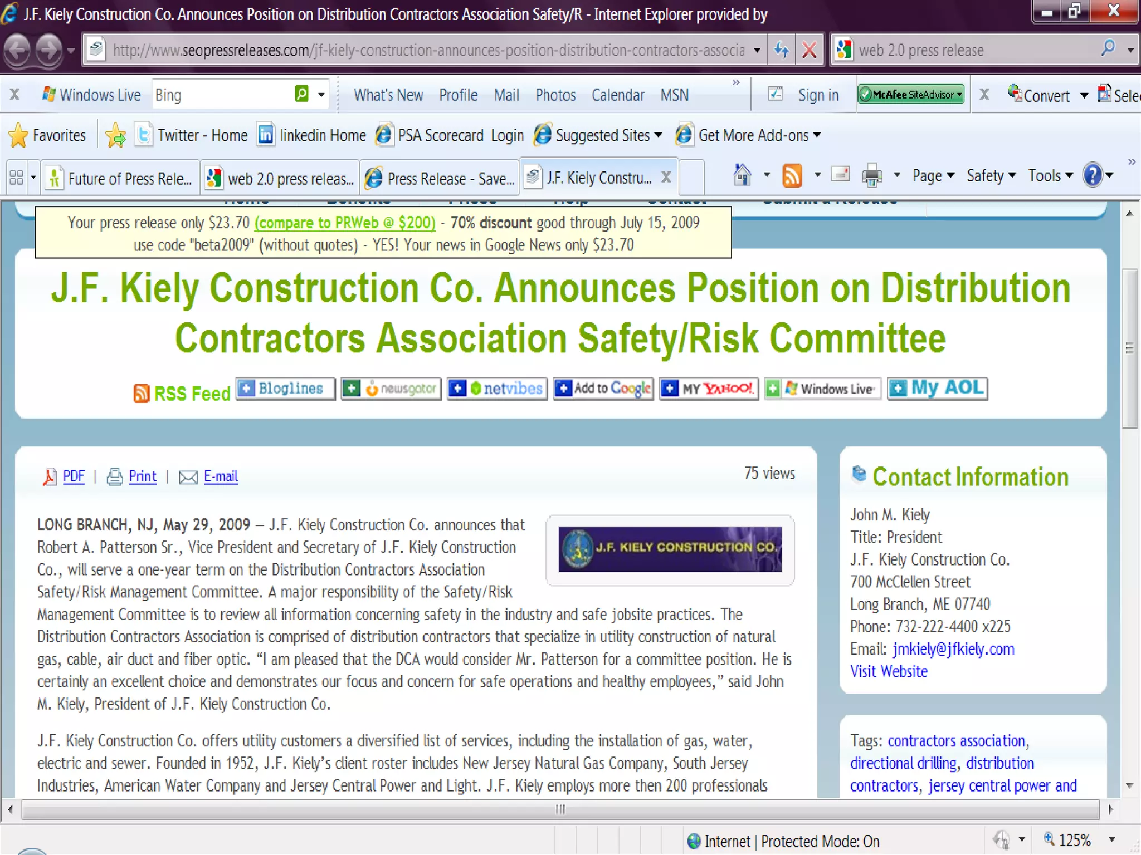Screen dimensions: 1141x855
Task: Toggle the checkbox beside Sign in
Action: [x=775, y=94]
